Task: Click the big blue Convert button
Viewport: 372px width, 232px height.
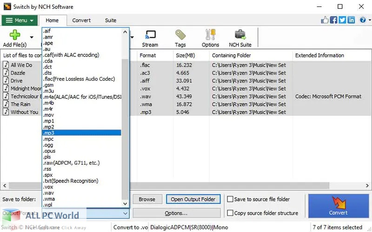Action: tap(339, 206)
